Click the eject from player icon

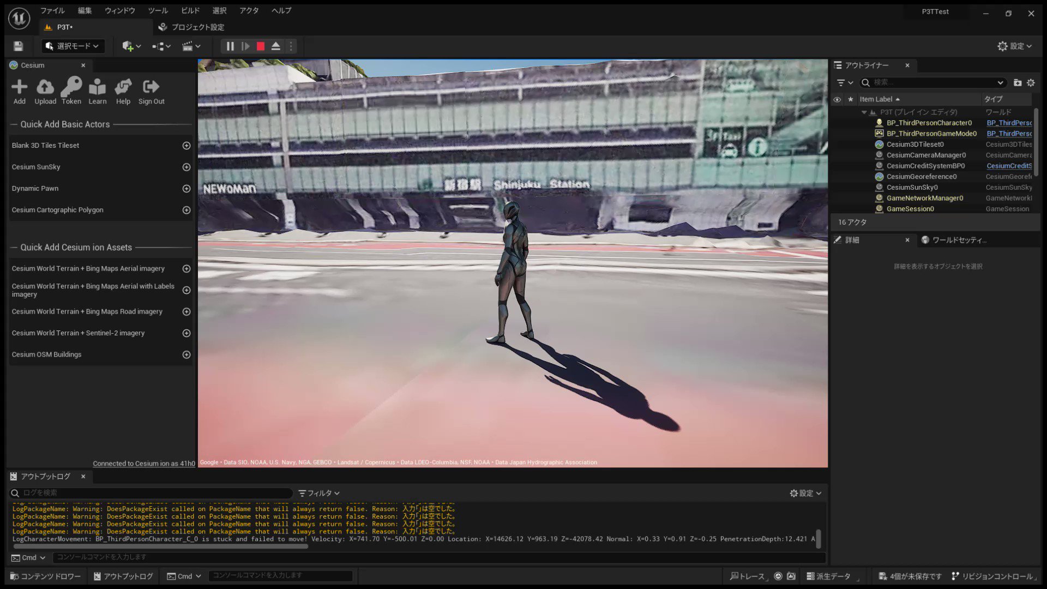click(276, 46)
